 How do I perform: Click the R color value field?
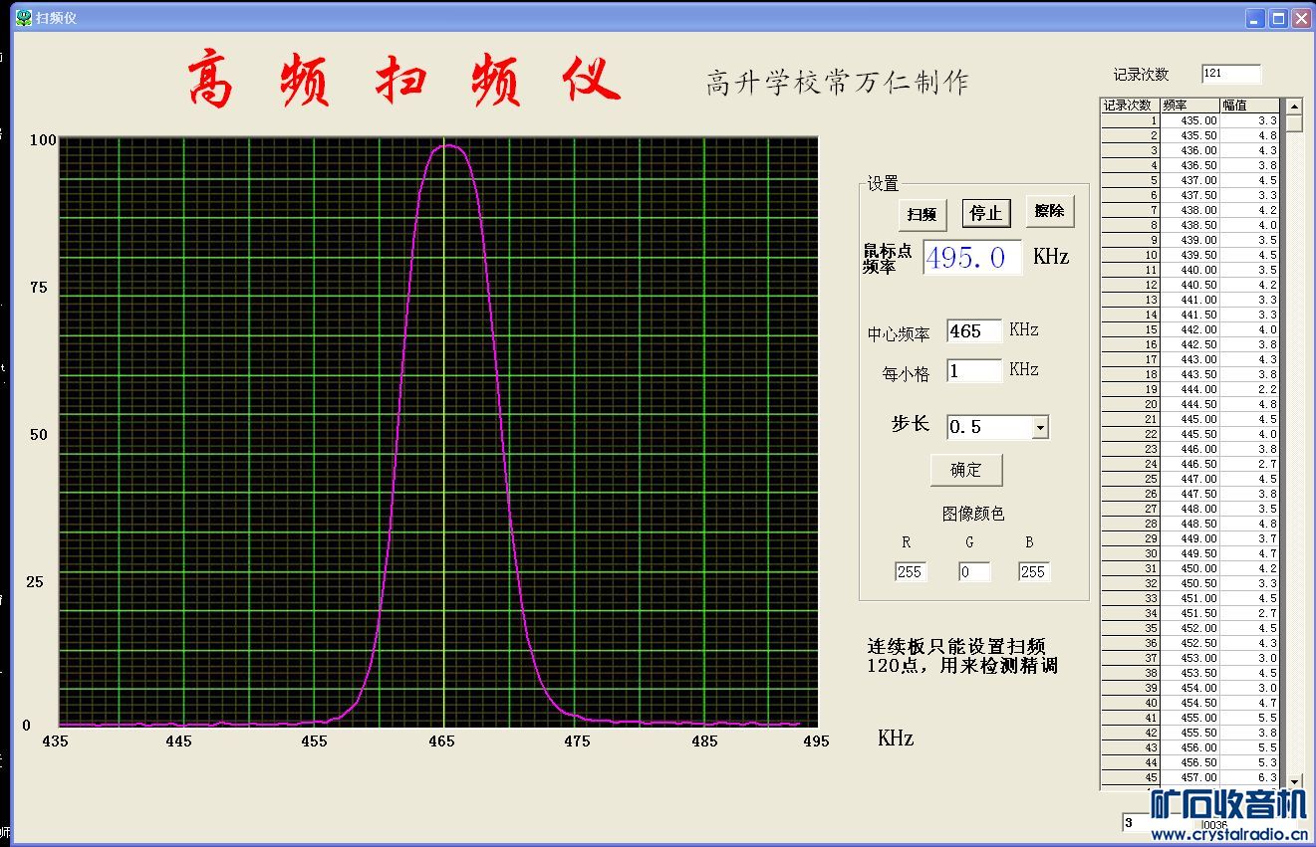point(910,572)
